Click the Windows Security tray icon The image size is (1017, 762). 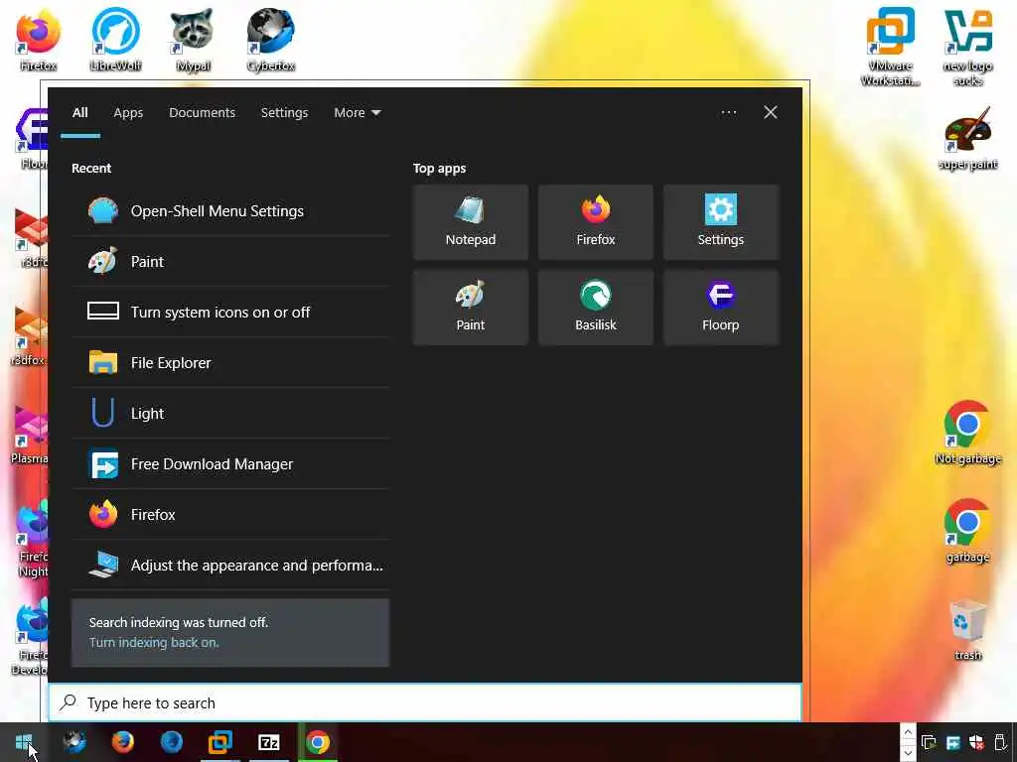pos(976,742)
